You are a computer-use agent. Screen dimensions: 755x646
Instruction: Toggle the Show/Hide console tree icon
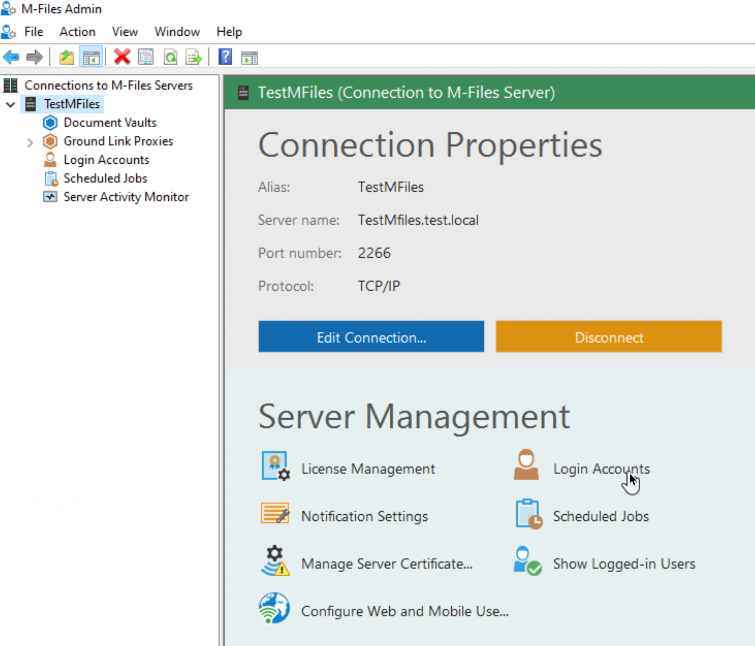point(91,57)
